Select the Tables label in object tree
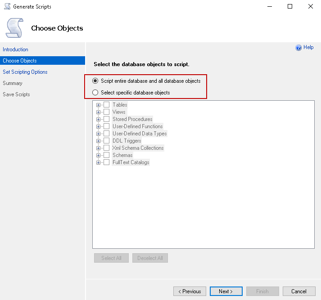 click(x=120, y=105)
